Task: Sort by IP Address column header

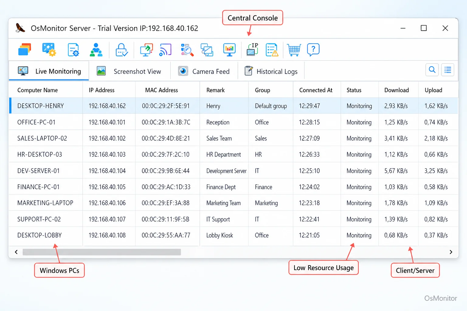Action: click(x=102, y=90)
